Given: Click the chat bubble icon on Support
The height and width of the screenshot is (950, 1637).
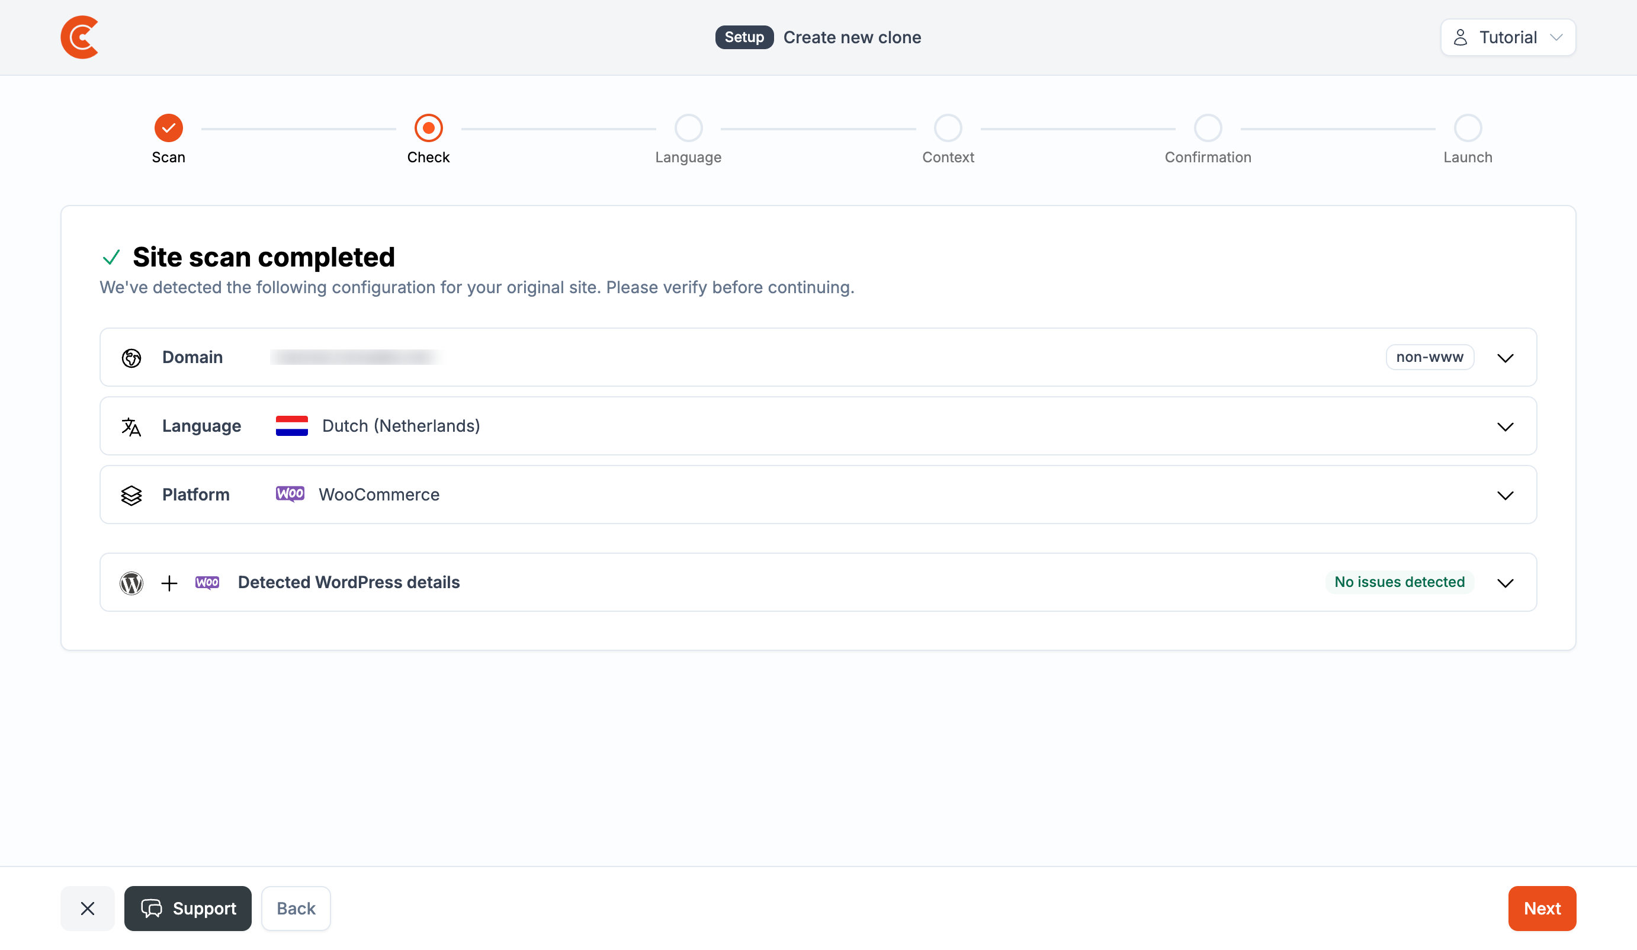Looking at the screenshot, I should click(x=152, y=909).
